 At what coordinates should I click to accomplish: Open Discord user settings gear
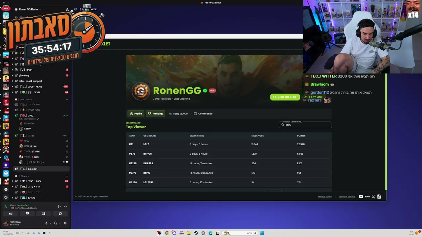click(x=65, y=223)
